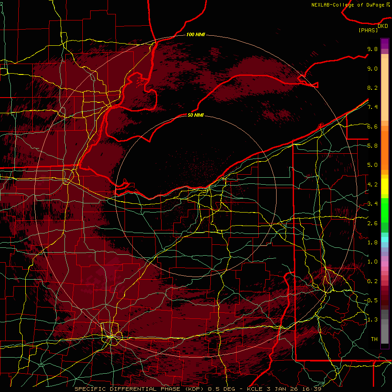Click the 4.2 scale value
The height and width of the screenshot is (392, 392).
372,185
